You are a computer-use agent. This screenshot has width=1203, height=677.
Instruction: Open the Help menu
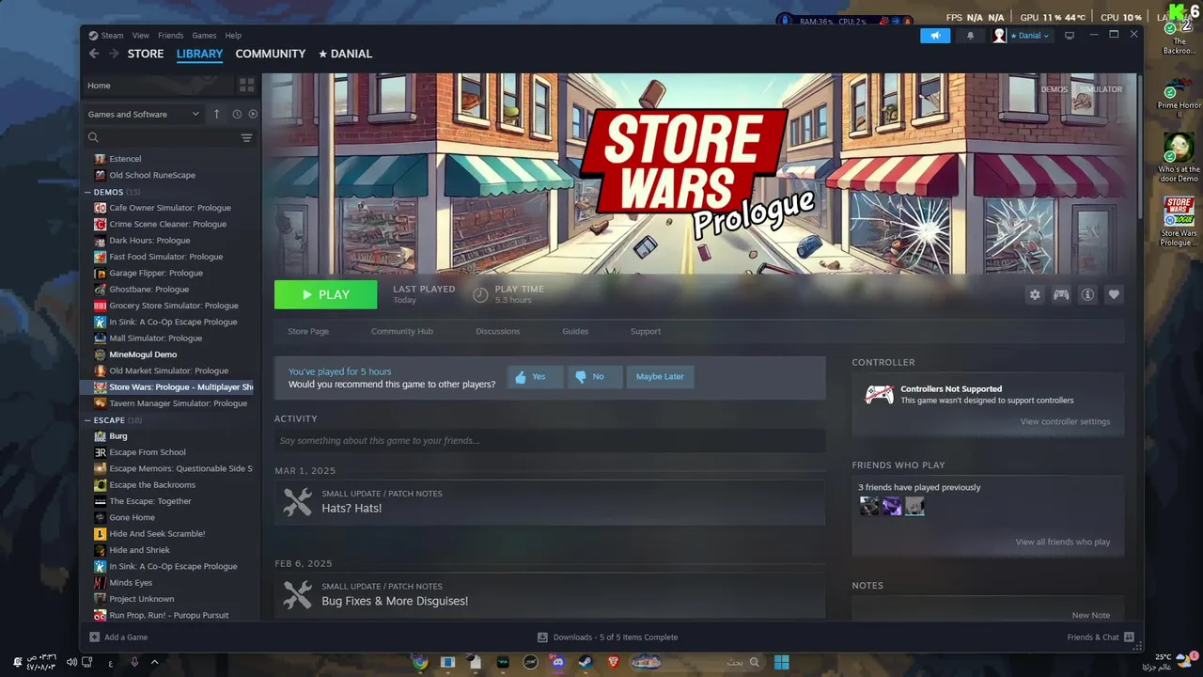pos(233,36)
